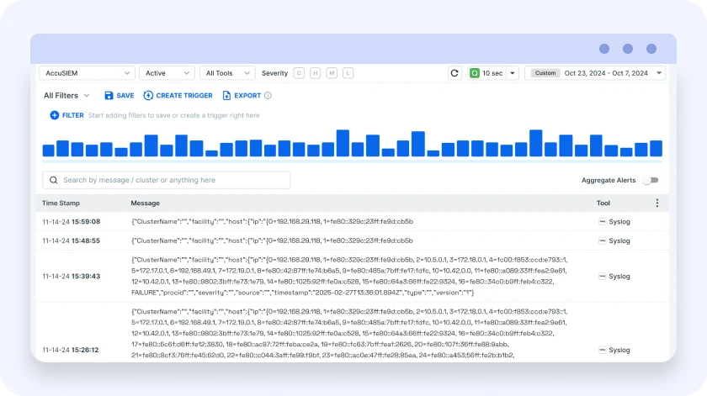Click the Tool column header

click(x=603, y=203)
